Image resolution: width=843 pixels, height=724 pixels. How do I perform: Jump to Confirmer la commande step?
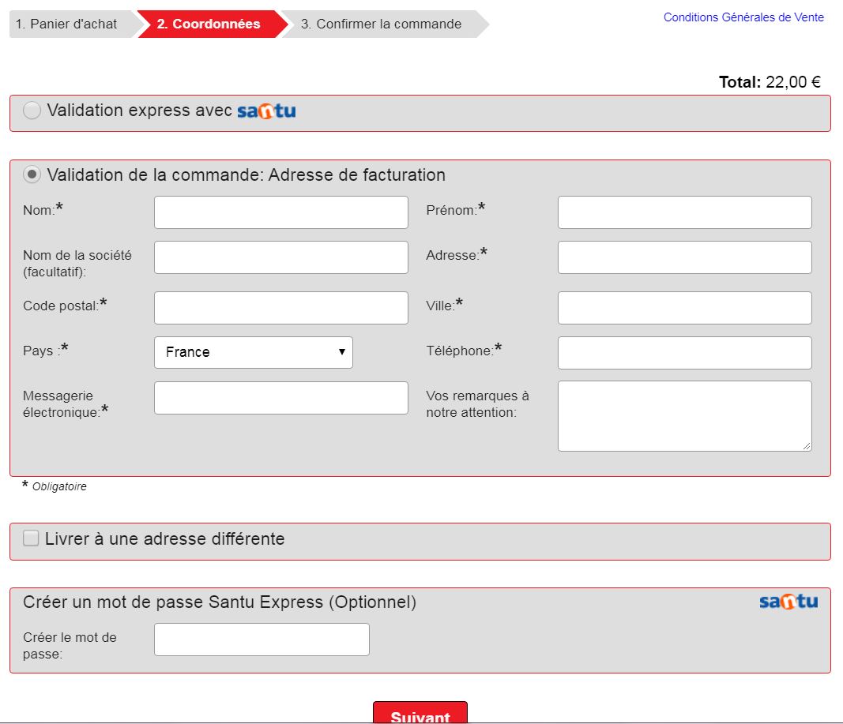[x=381, y=24]
